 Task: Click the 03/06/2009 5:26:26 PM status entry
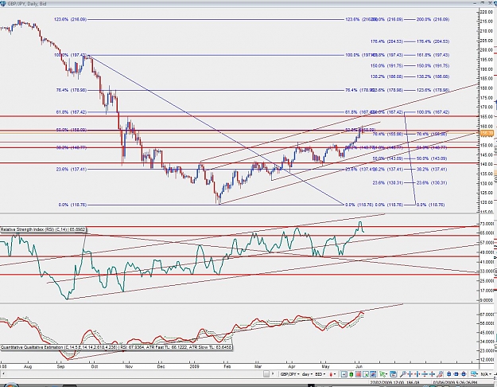[x=456, y=384]
